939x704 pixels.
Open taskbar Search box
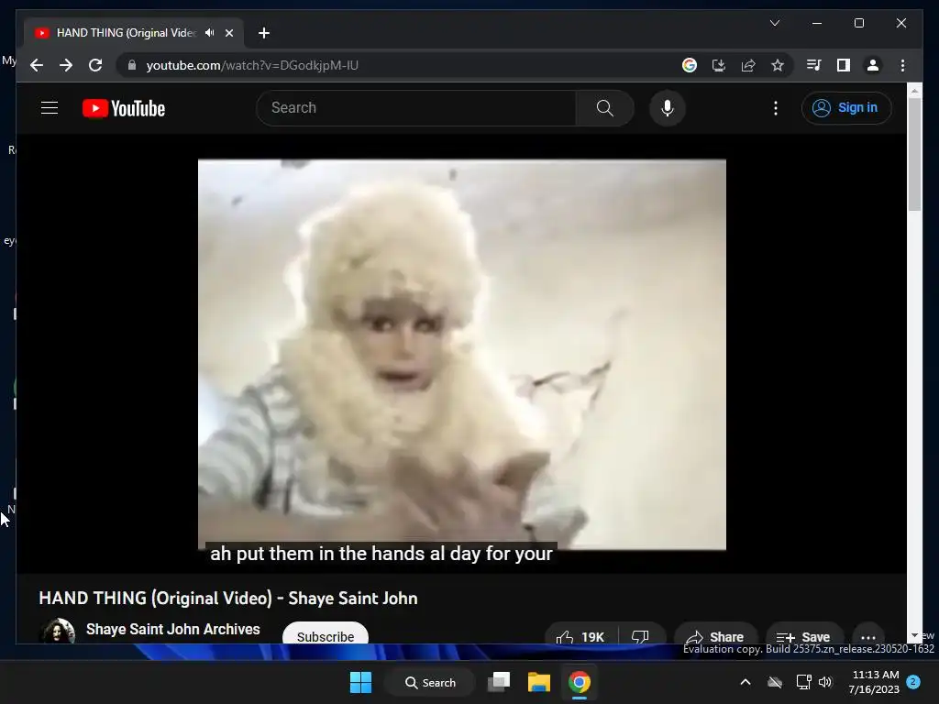pyautogui.click(x=430, y=682)
